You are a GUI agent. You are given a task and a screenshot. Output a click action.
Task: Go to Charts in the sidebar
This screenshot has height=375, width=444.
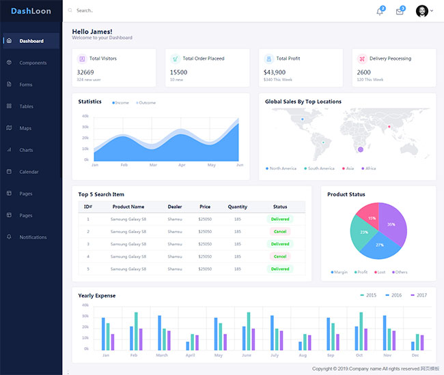click(x=26, y=150)
